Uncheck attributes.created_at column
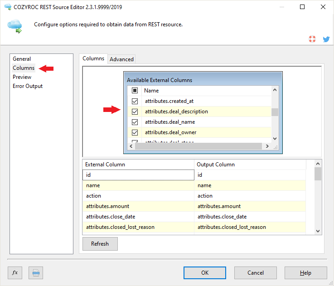334x286 pixels. pos(135,101)
